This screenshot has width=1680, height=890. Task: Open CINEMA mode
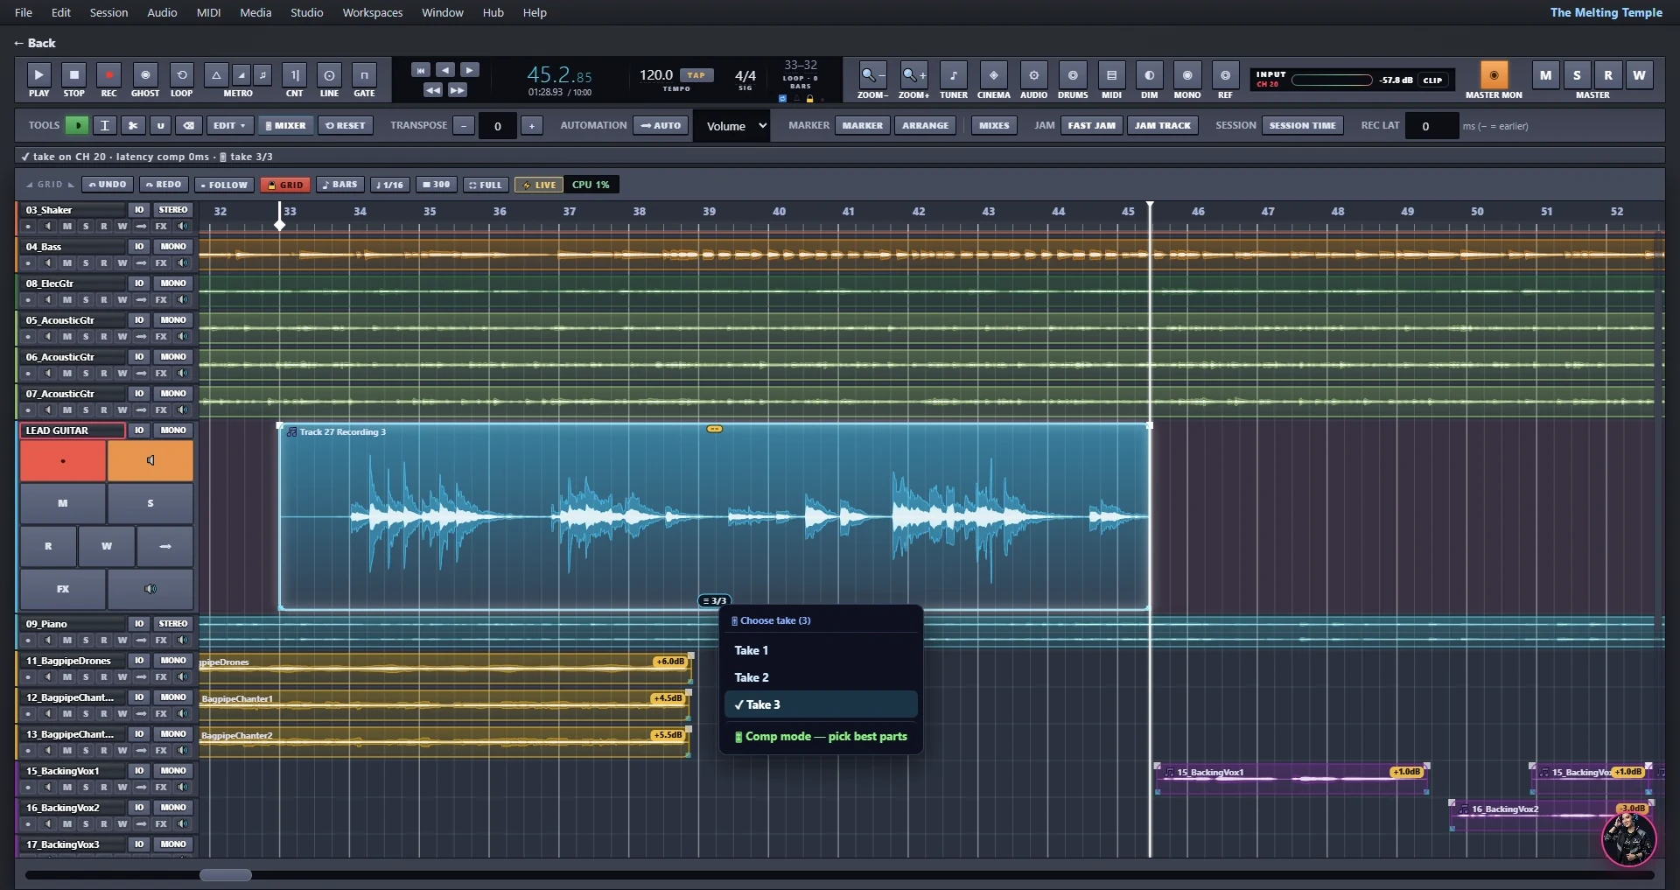click(x=994, y=75)
